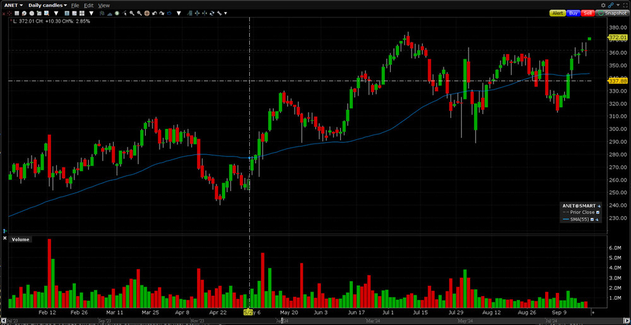Open the ANET symbol dropdown
Screen dimensions: 631x325
point(13,5)
